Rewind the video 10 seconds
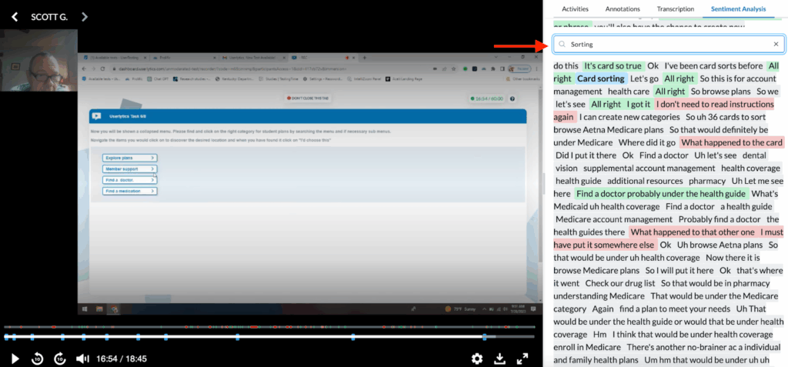The image size is (788, 367). tap(37, 359)
